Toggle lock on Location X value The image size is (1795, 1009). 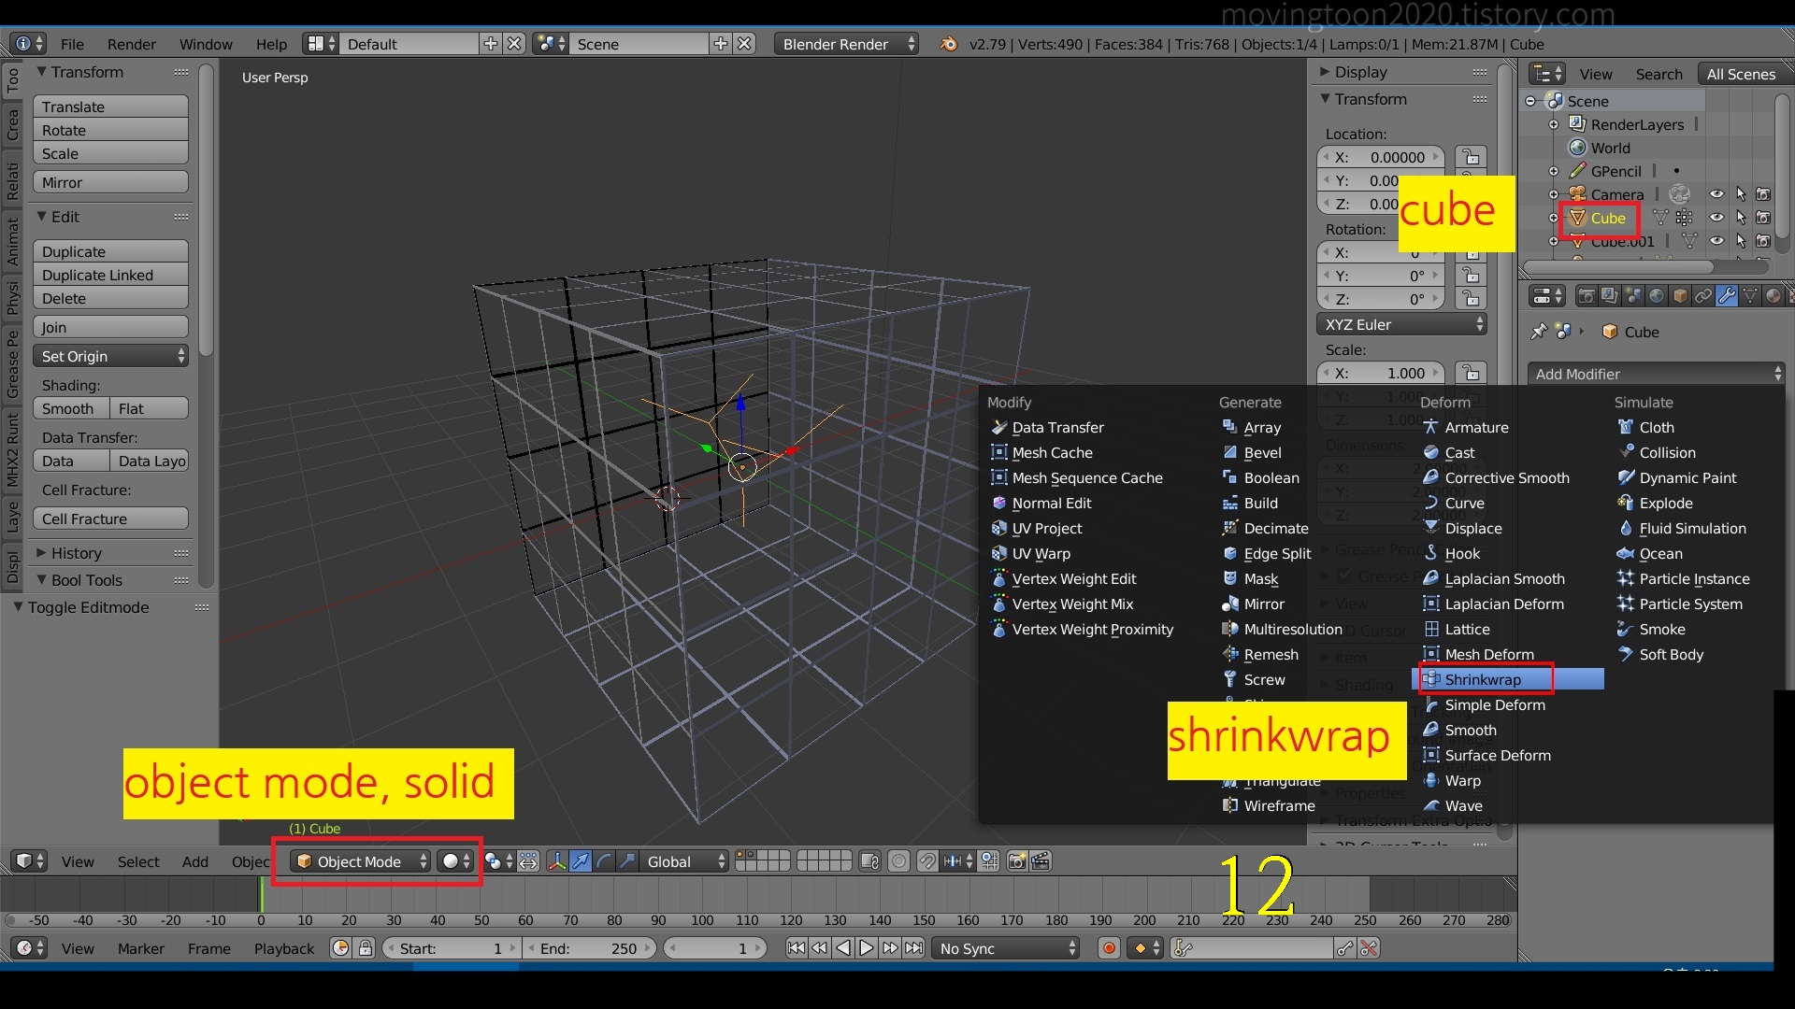1472,157
